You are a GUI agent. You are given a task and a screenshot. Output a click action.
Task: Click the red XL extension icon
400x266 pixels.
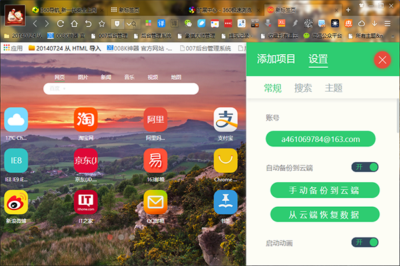[x=281, y=23]
